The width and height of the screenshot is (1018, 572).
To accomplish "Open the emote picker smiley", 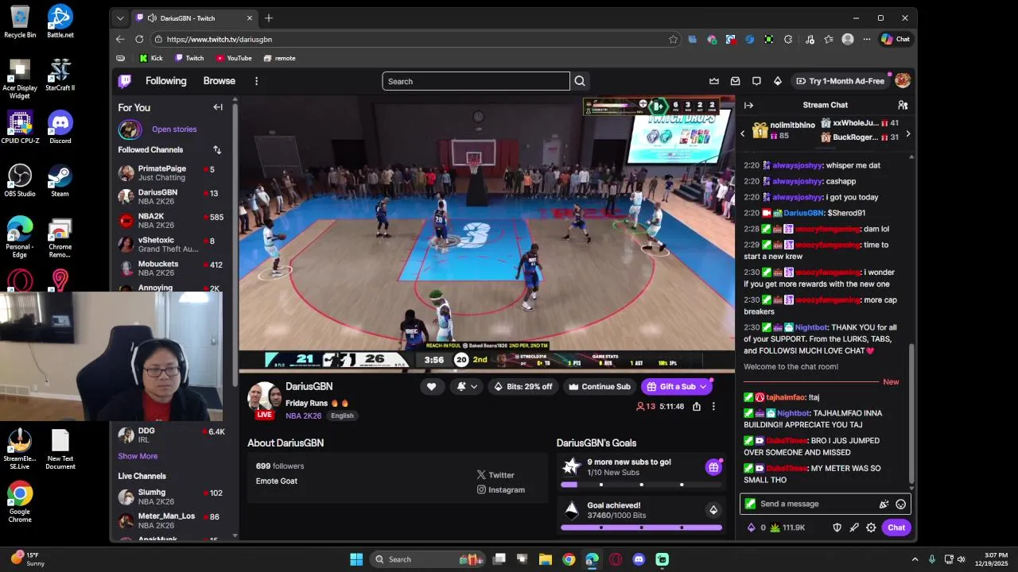I will tap(900, 504).
